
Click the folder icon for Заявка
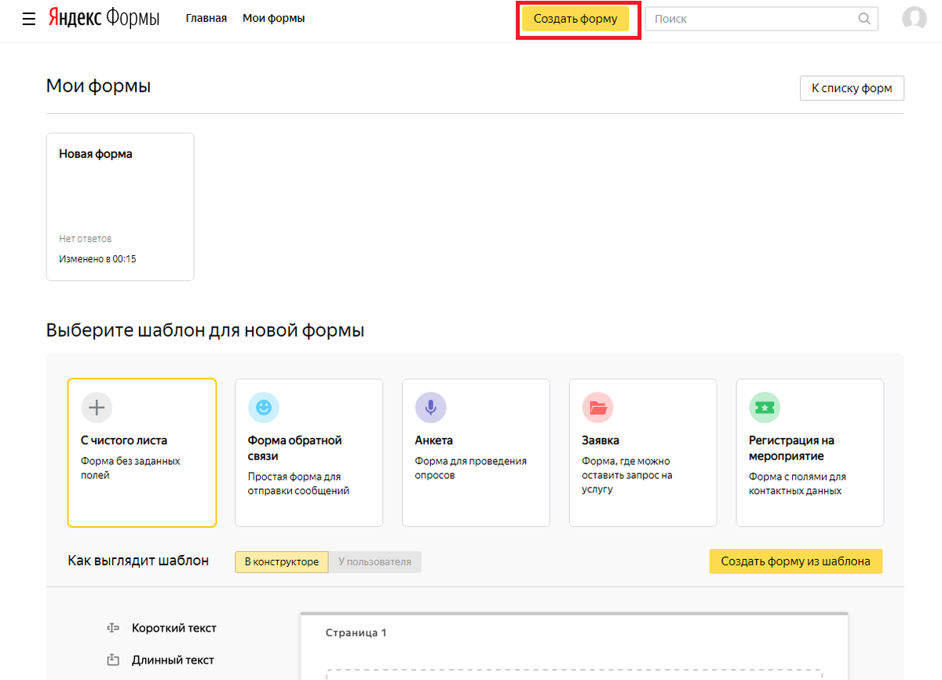(x=597, y=407)
